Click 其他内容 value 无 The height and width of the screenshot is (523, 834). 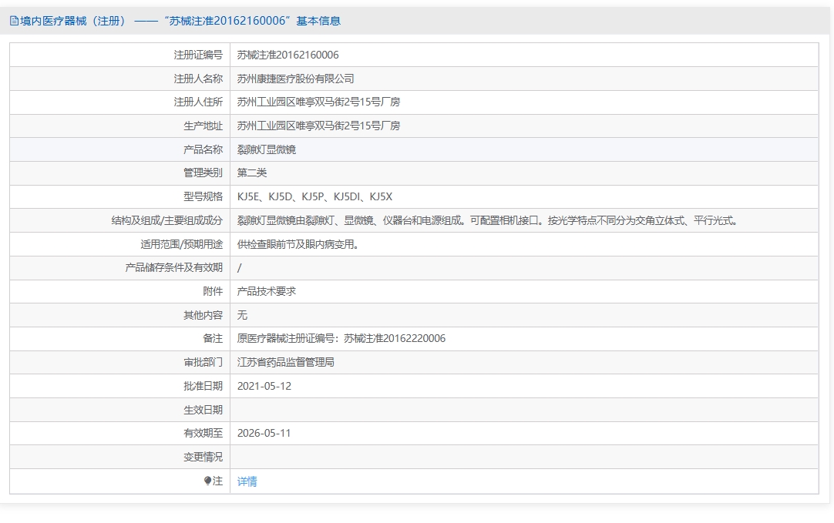(242, 315)
